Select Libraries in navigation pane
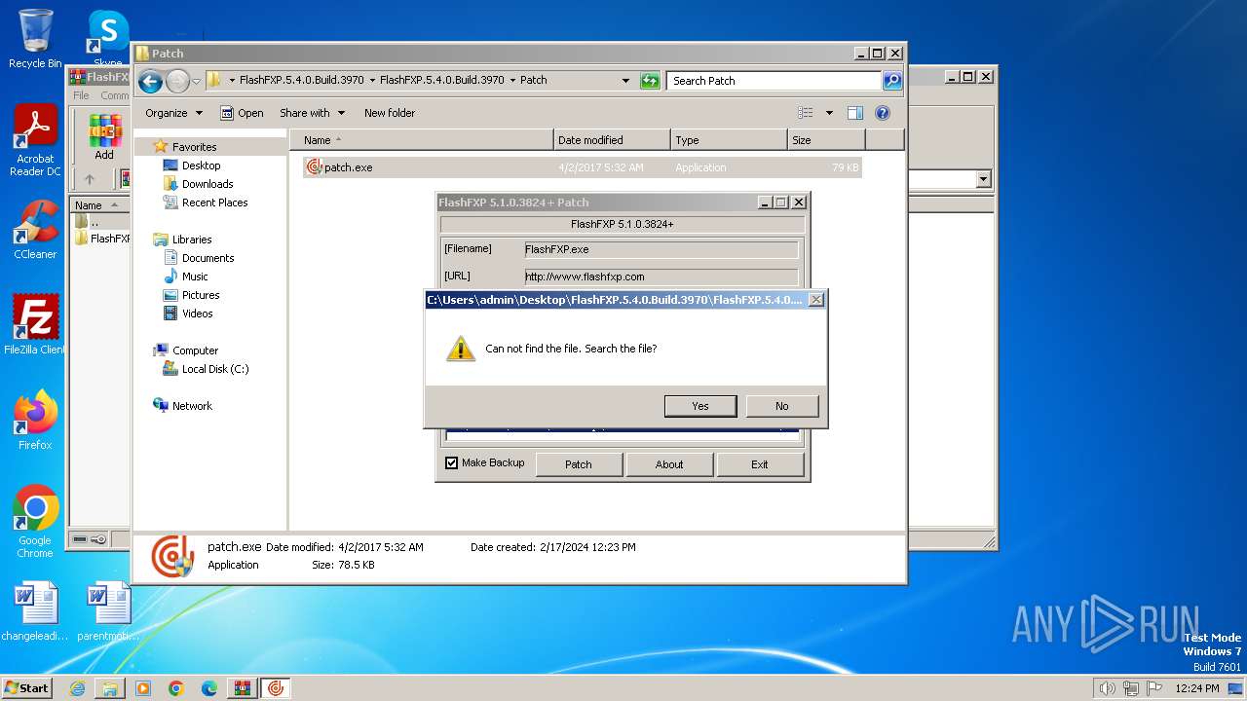This screenshot has width=1247, height=701. [192, 240]
